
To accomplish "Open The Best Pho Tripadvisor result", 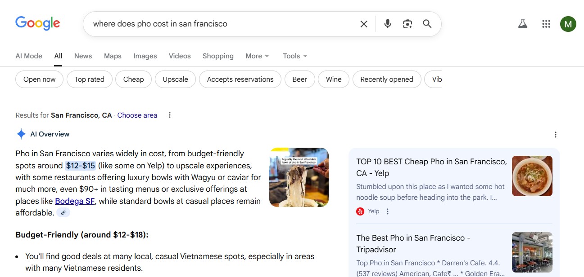I will click(x=413, y=244).
